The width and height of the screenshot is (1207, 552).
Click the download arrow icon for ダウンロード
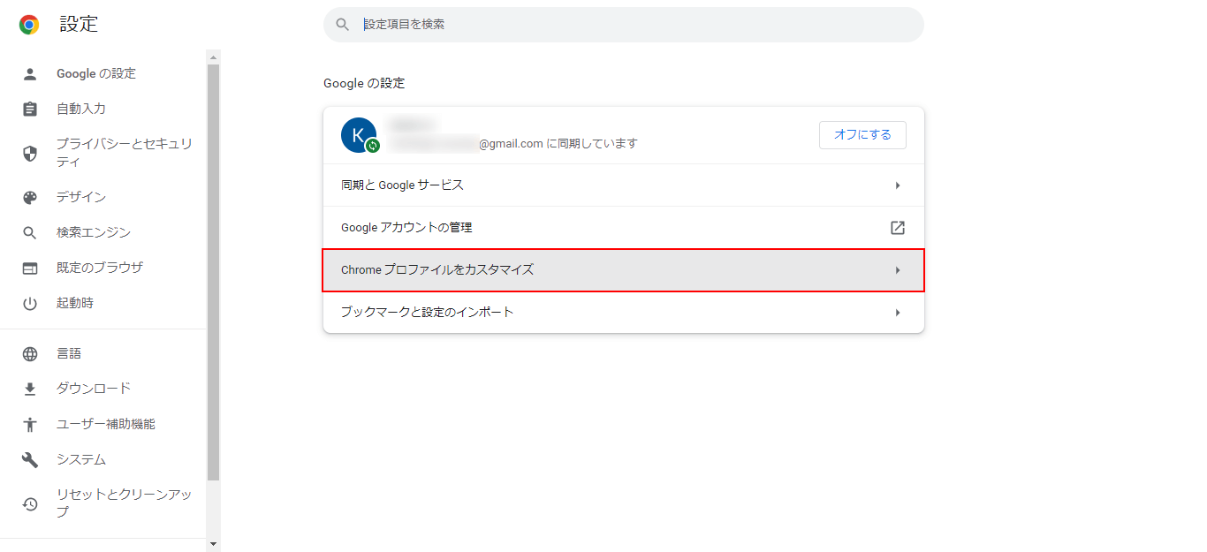pos(30,389)
